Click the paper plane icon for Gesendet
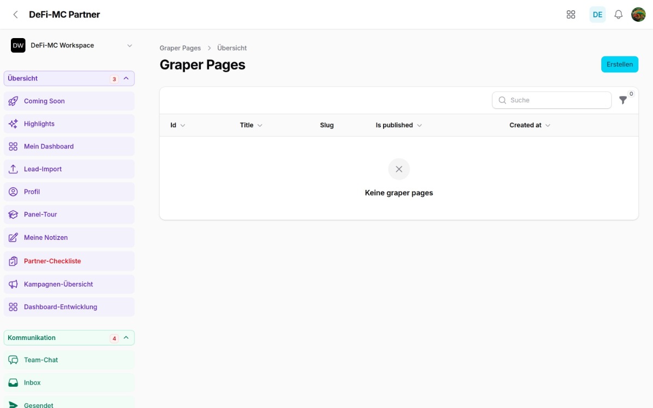The image size is (653, 408). [x=14, y=405]
